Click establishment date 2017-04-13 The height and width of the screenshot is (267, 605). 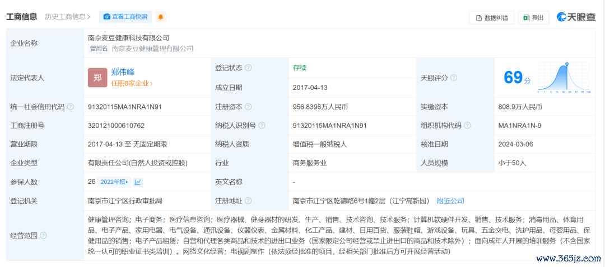[310, 87]
